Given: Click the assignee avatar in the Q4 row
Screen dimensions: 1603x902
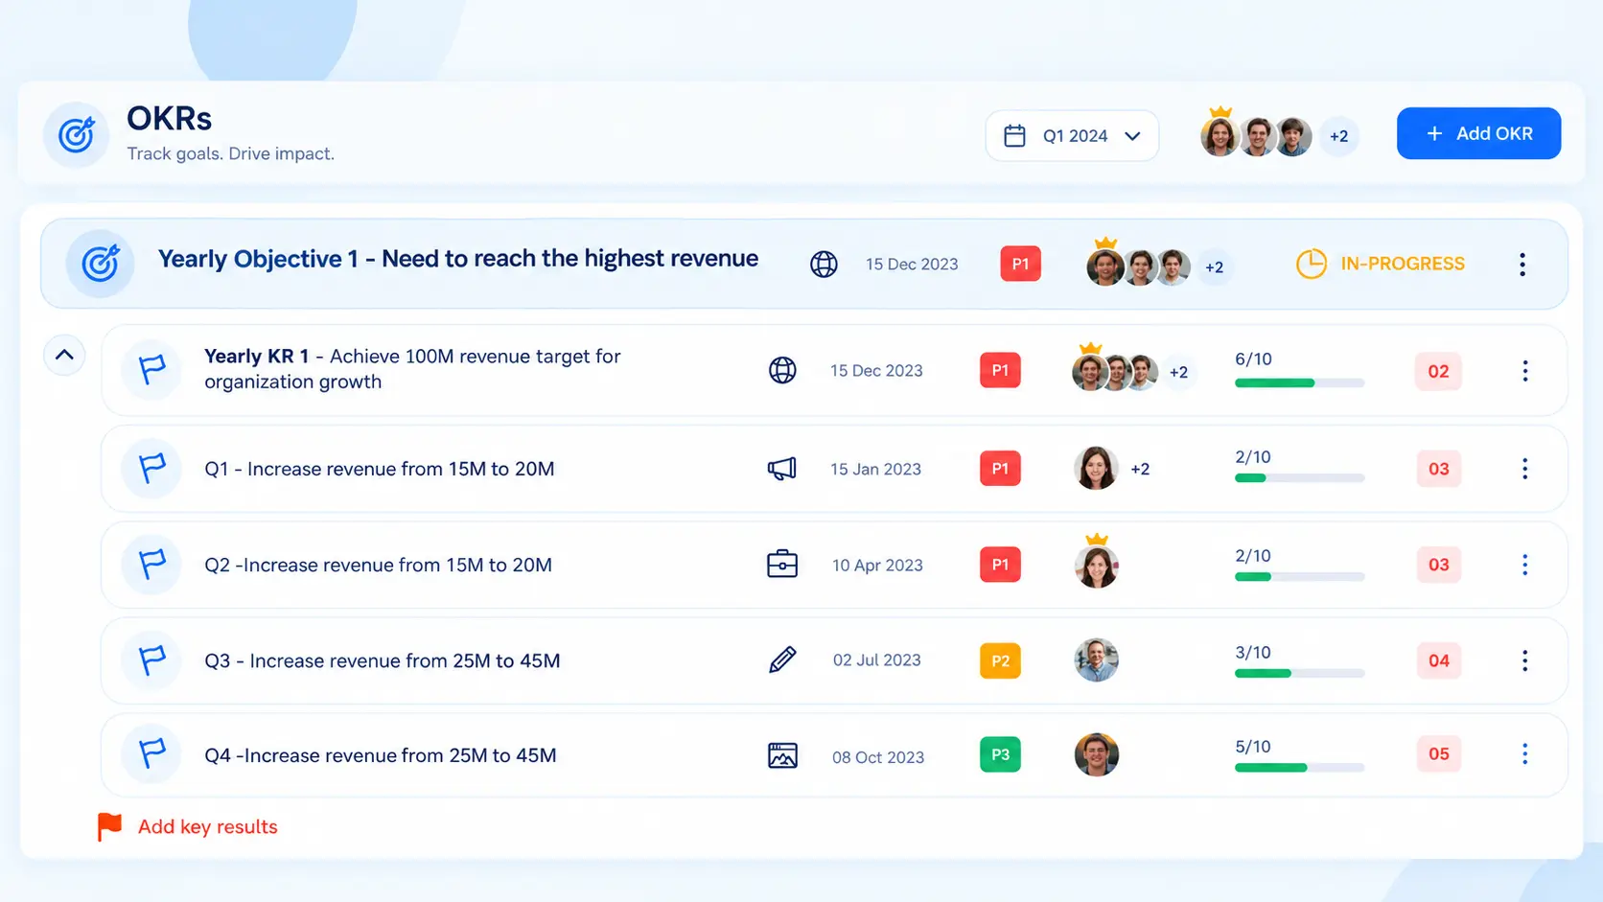Looking at the screenshot, I should point(1096,754).
